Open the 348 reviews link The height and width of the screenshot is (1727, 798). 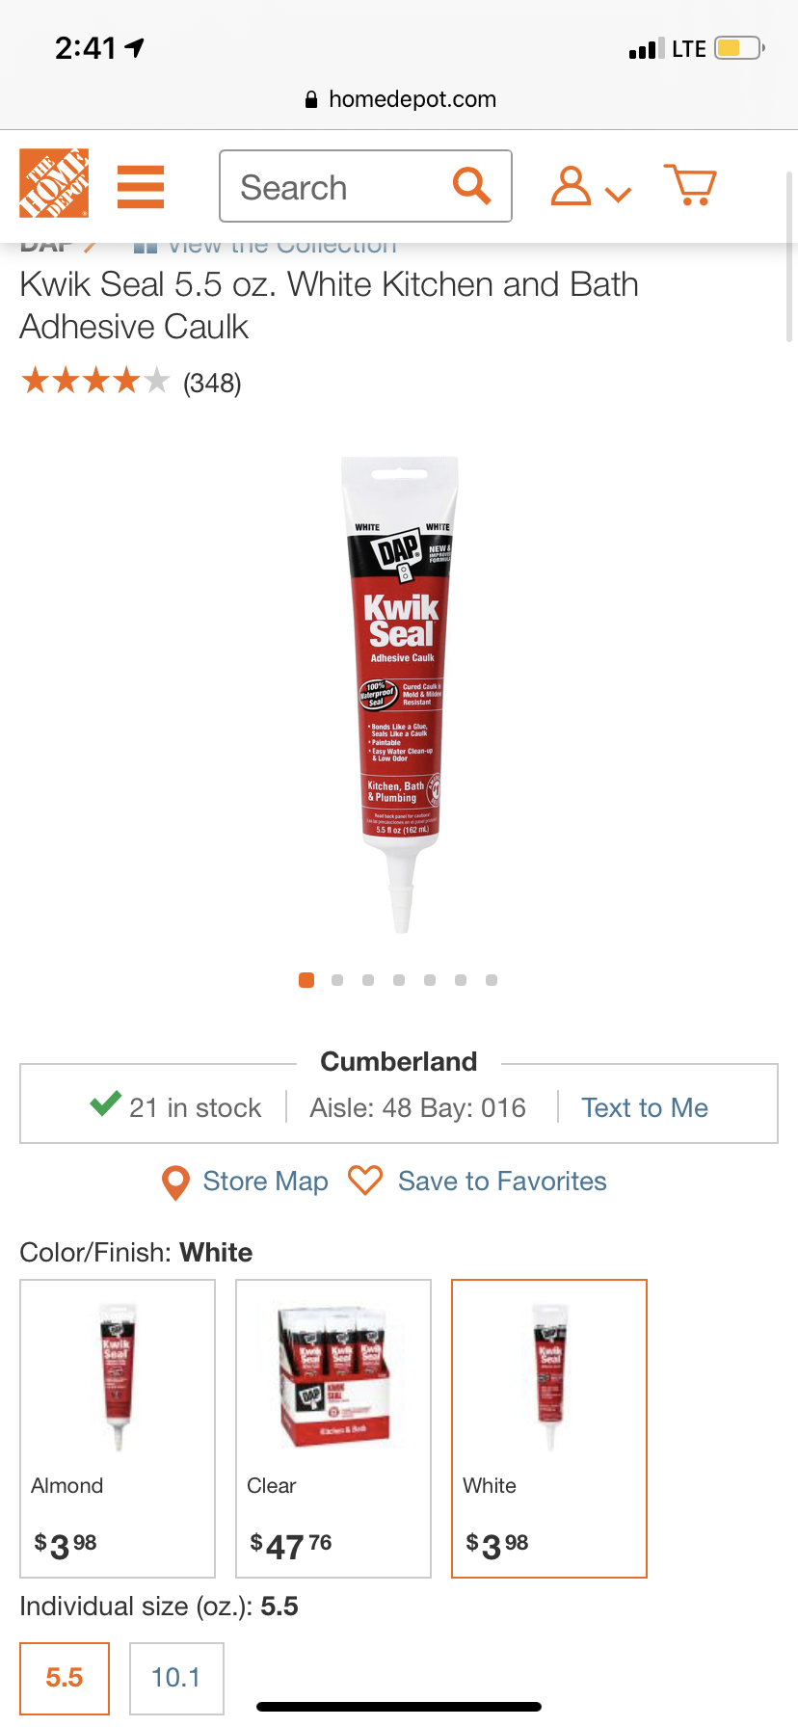coord(212,384)
